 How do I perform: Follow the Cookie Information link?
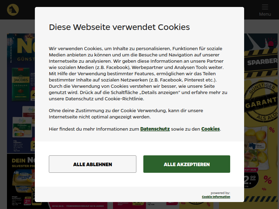point(216,197)
